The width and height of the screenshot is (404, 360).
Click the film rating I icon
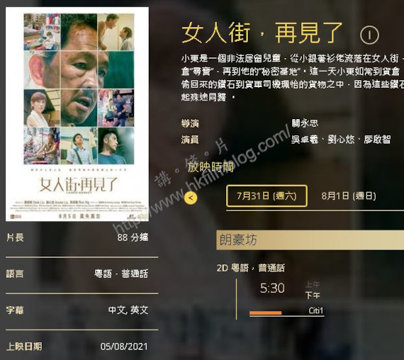point(369,35)
